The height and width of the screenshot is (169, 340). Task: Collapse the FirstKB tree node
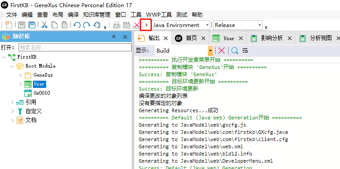(4, 57)
